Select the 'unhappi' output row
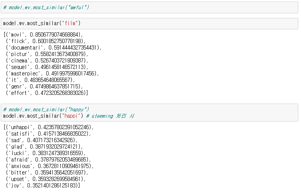Screen dimensions: 301x192 point(49,127)
